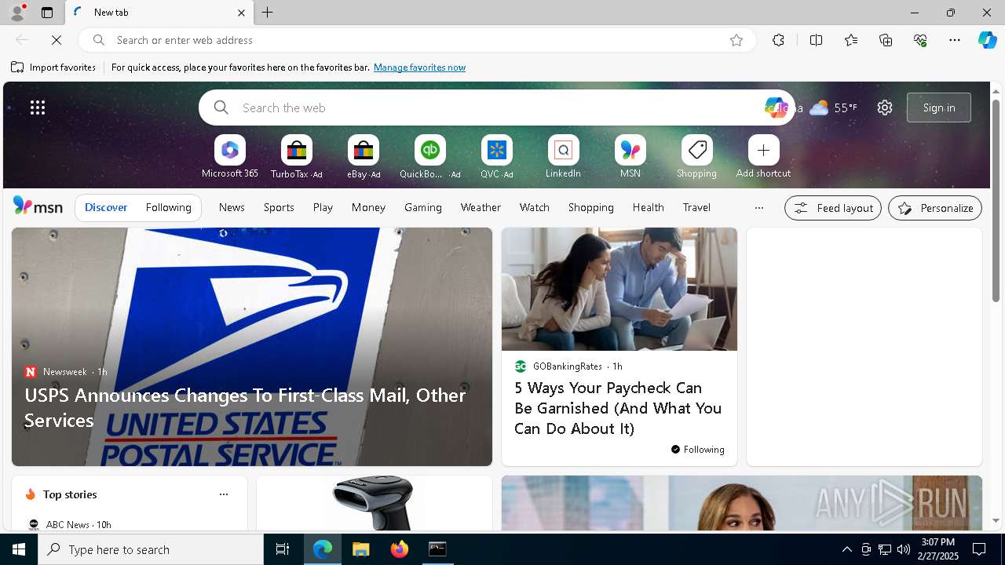Viewport: 1005px width, 565px height.
Task: Click the Type here to search box
Action: 151,549
